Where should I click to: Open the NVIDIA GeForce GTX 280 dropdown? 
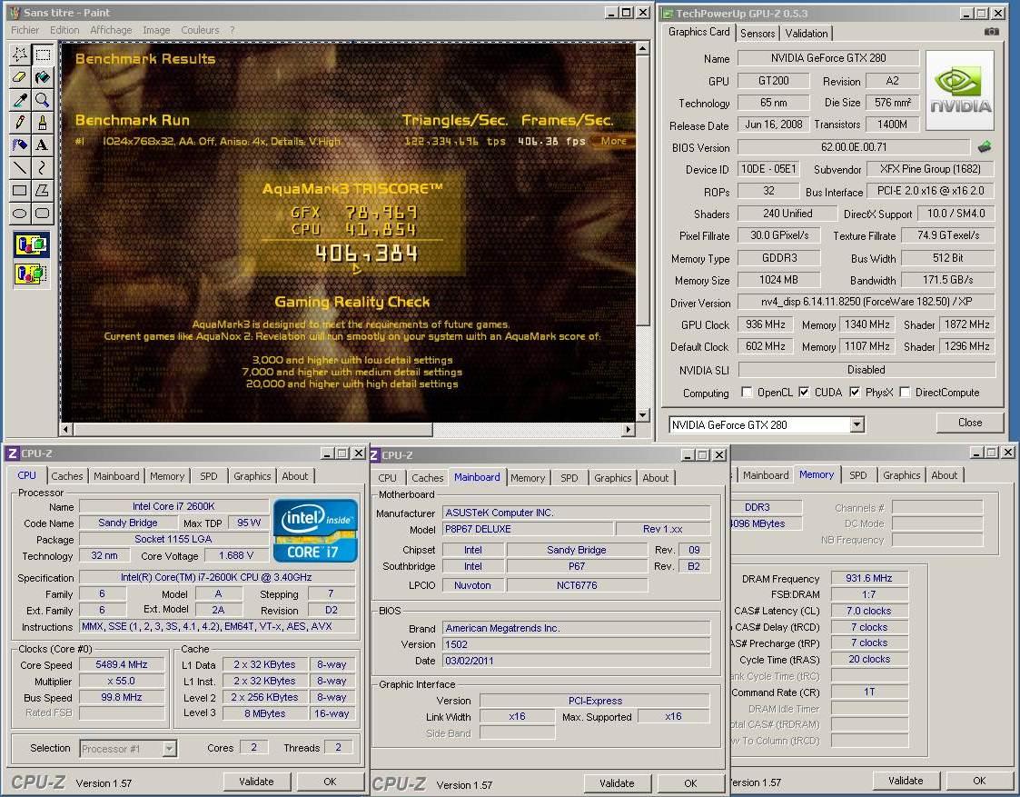857,424
